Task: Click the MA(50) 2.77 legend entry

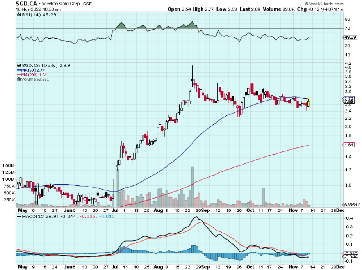Action: 31,70
